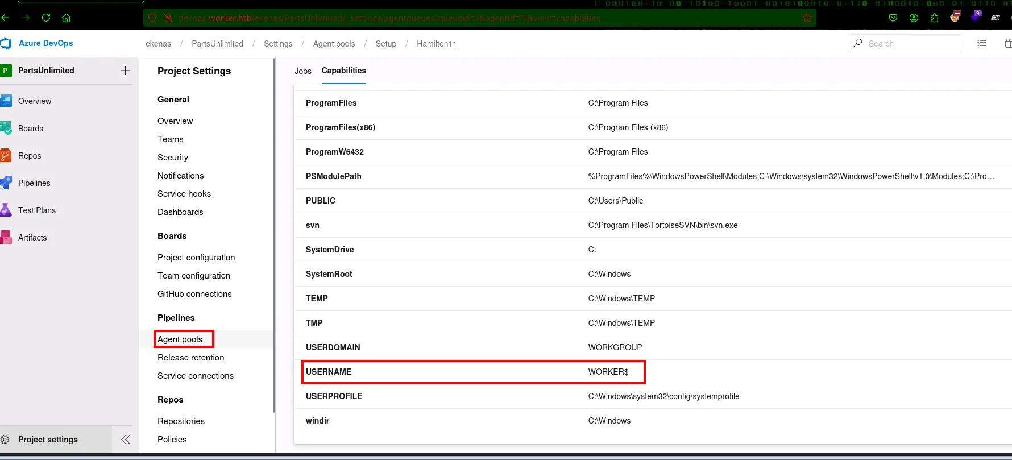Open Service connections settings

click(196, 376)
